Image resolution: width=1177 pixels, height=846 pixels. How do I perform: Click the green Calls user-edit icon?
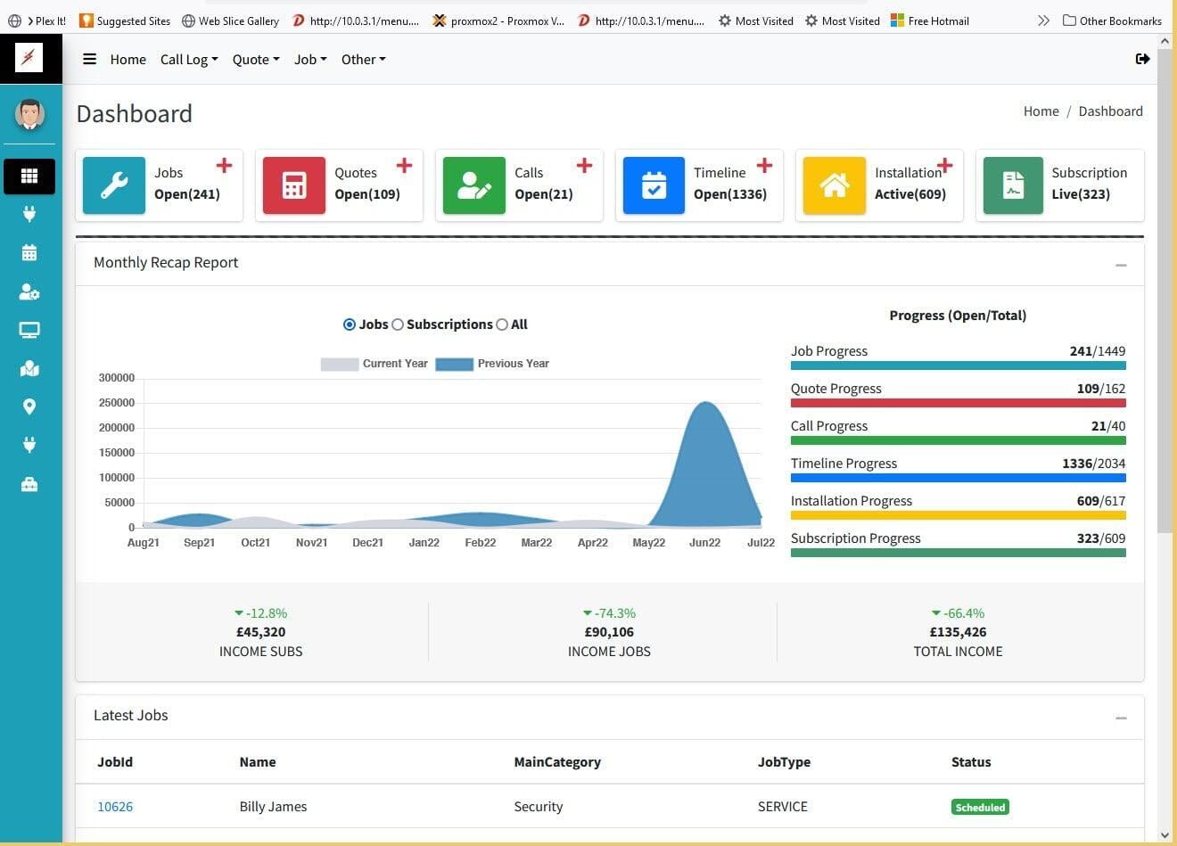coord(474,185)
